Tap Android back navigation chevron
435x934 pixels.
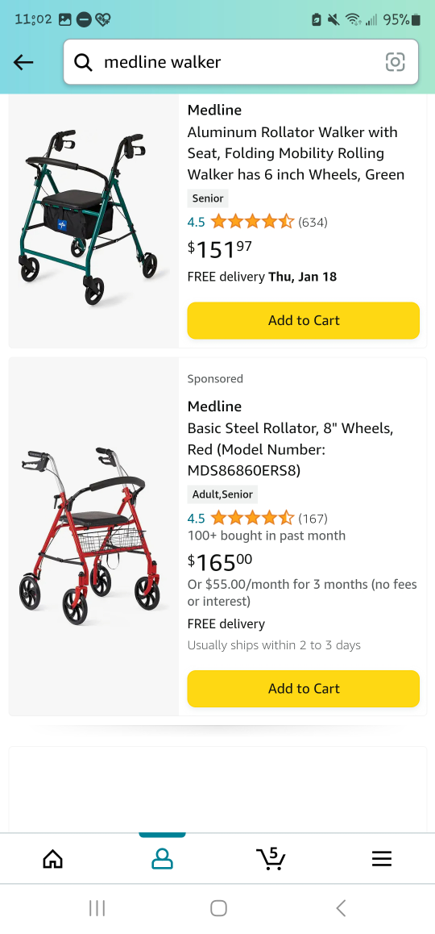coord(341,908)
